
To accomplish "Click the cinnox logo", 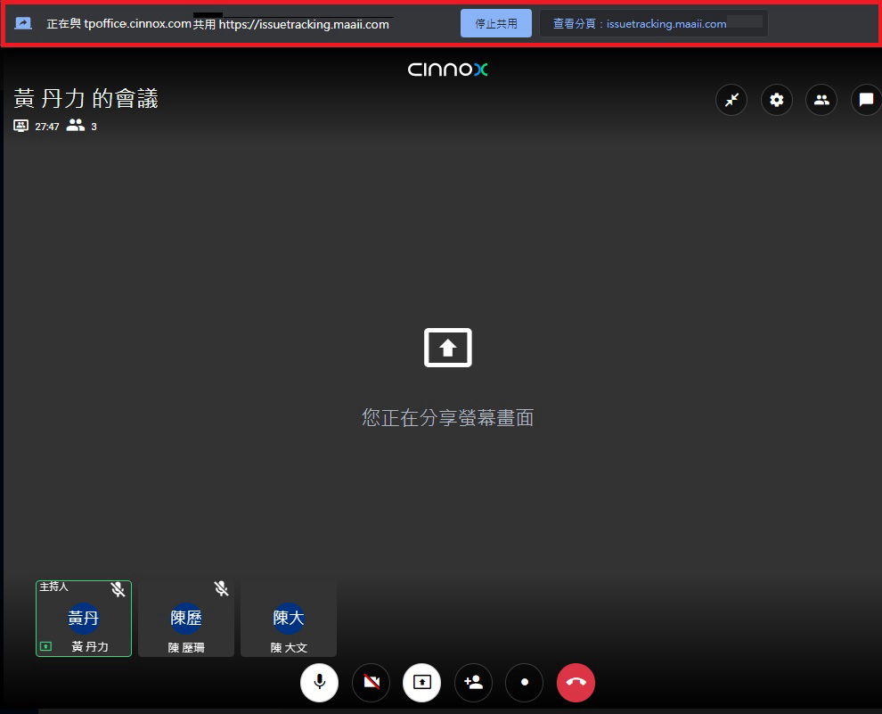I will click(x=447, y=70).
